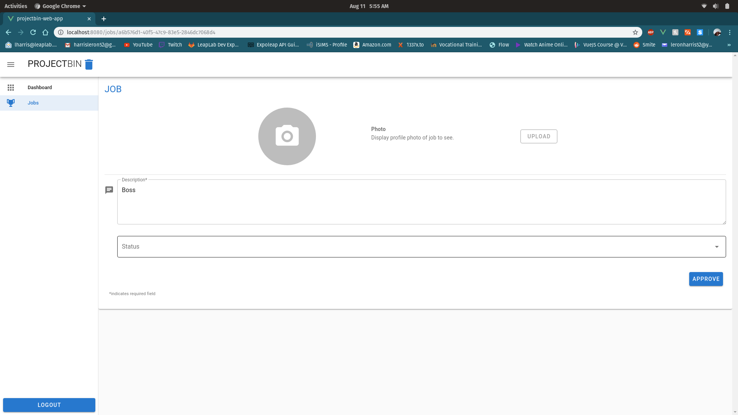Open Google Chrome app menu in top bar
Viewport: 738px width, 415px height.
click(x=60, y=6)
